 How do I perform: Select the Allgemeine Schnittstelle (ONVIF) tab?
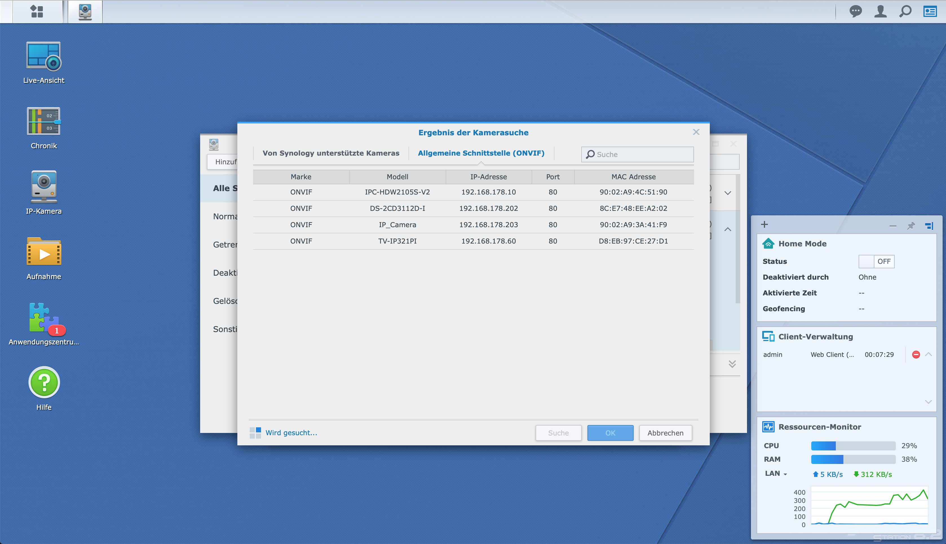coord(481,153)
